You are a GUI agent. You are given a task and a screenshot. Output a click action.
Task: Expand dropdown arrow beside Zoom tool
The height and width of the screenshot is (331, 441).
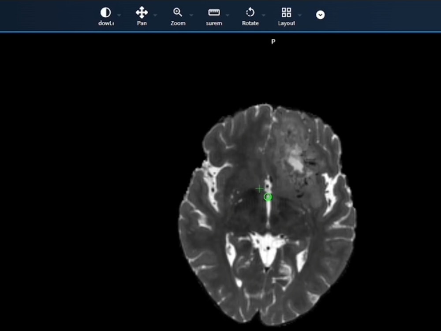[191, 15]
